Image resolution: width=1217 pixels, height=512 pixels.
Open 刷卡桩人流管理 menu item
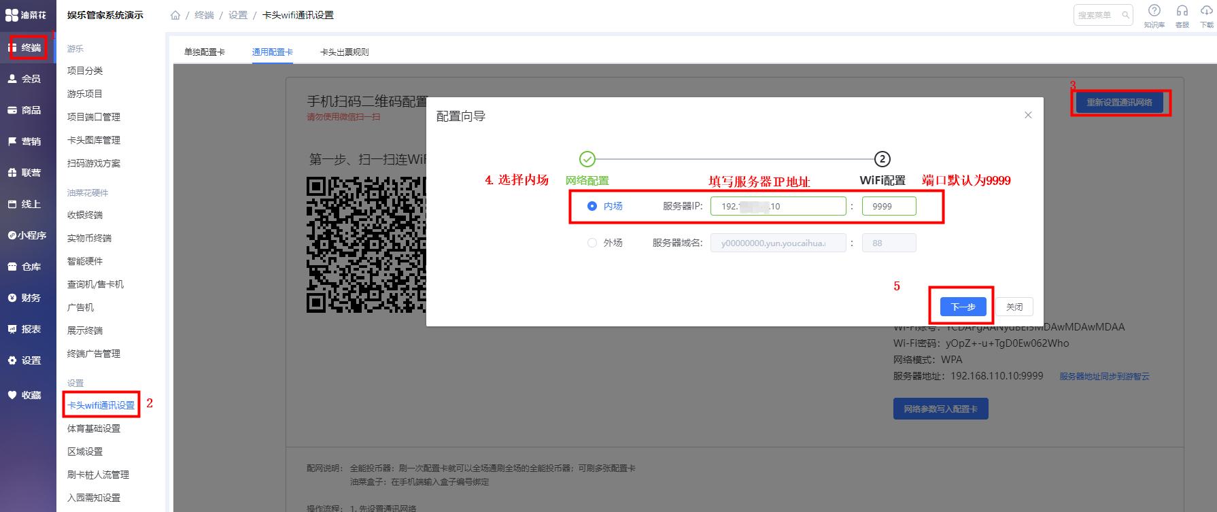click(98, 475)
